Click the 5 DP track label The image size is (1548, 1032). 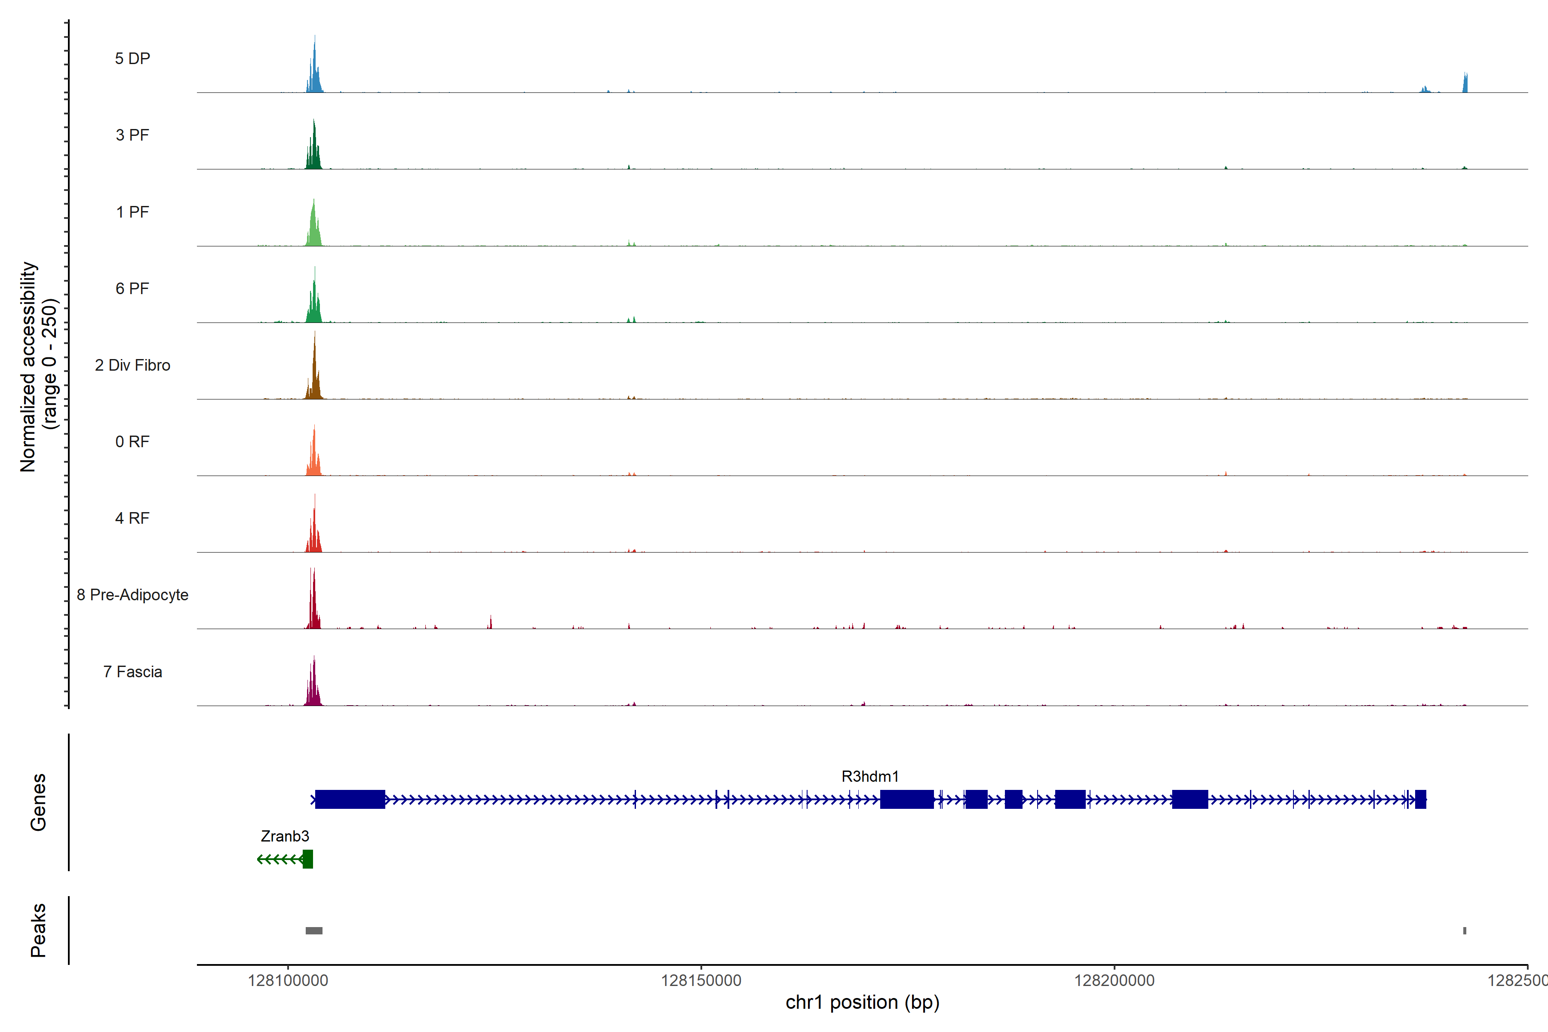(x=132, y=58)
